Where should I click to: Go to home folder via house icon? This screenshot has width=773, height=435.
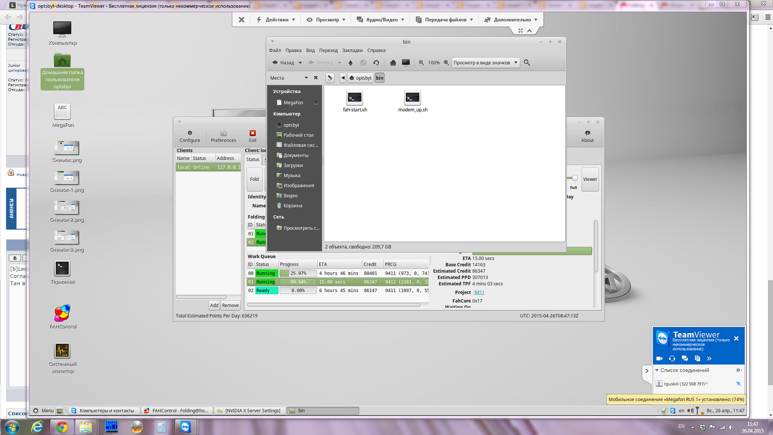pos(393,63)
